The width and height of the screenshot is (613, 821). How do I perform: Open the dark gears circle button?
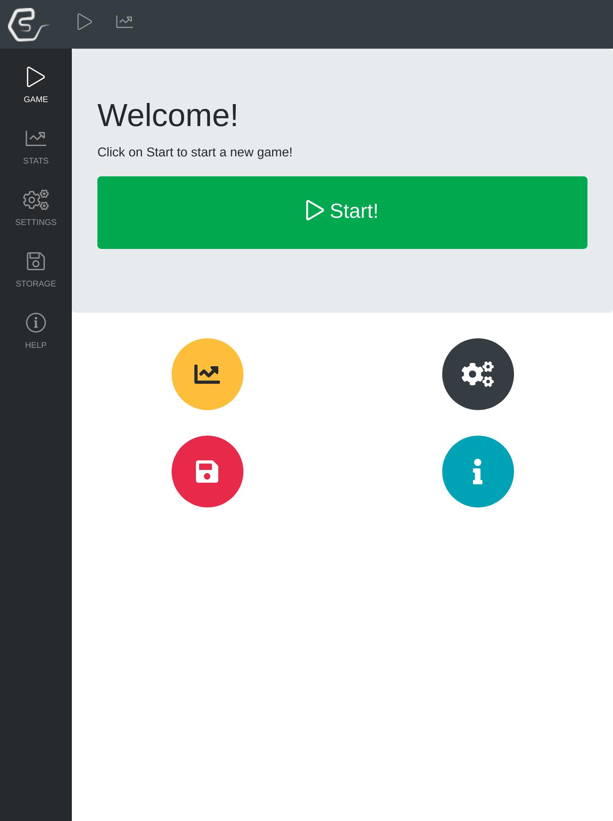tap(478, 374)
